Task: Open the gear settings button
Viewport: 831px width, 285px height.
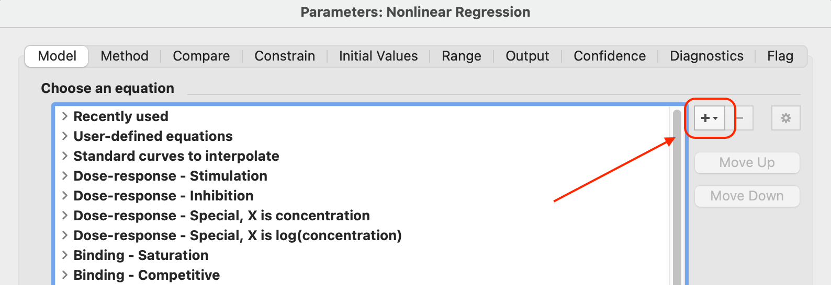Action: click(x=785, y=118)
